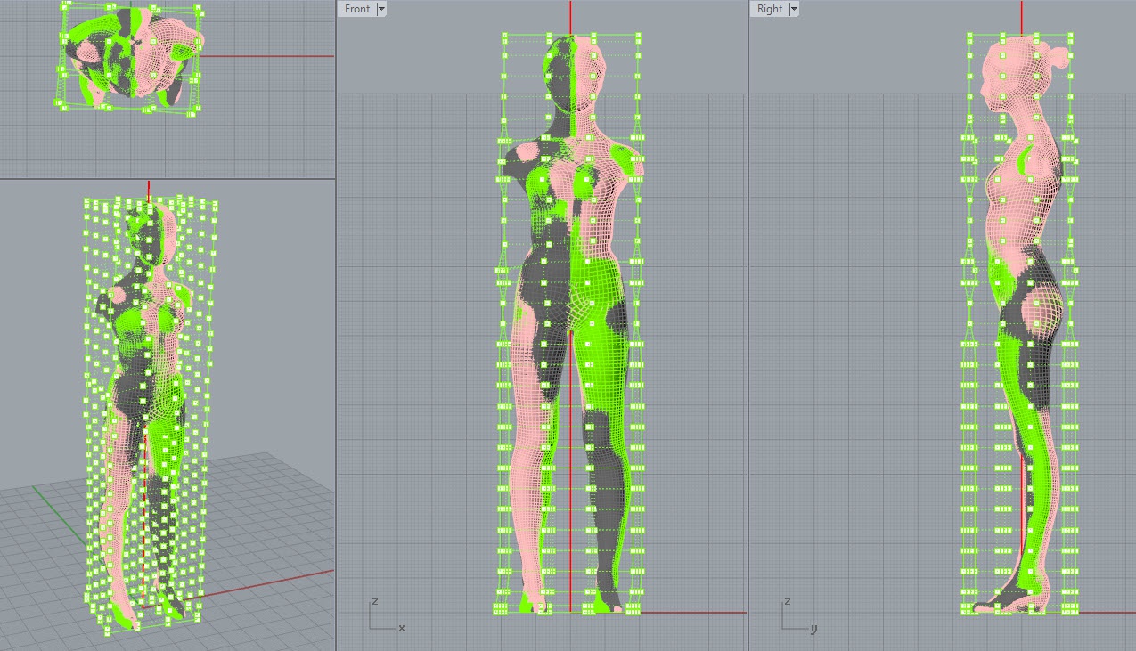The image size is (1136, 651).
Task: Click the z-x axis icon in Front viewport
Action: pyautogui.click(x=386, y=615)
